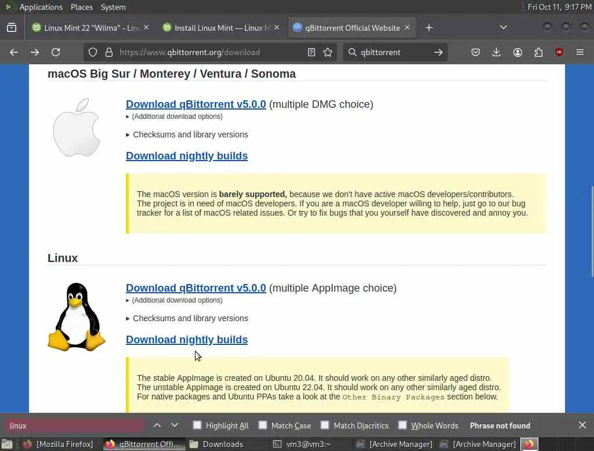Go back to the previous page
The image size is (594, 451).
click(x=14, y=52)
